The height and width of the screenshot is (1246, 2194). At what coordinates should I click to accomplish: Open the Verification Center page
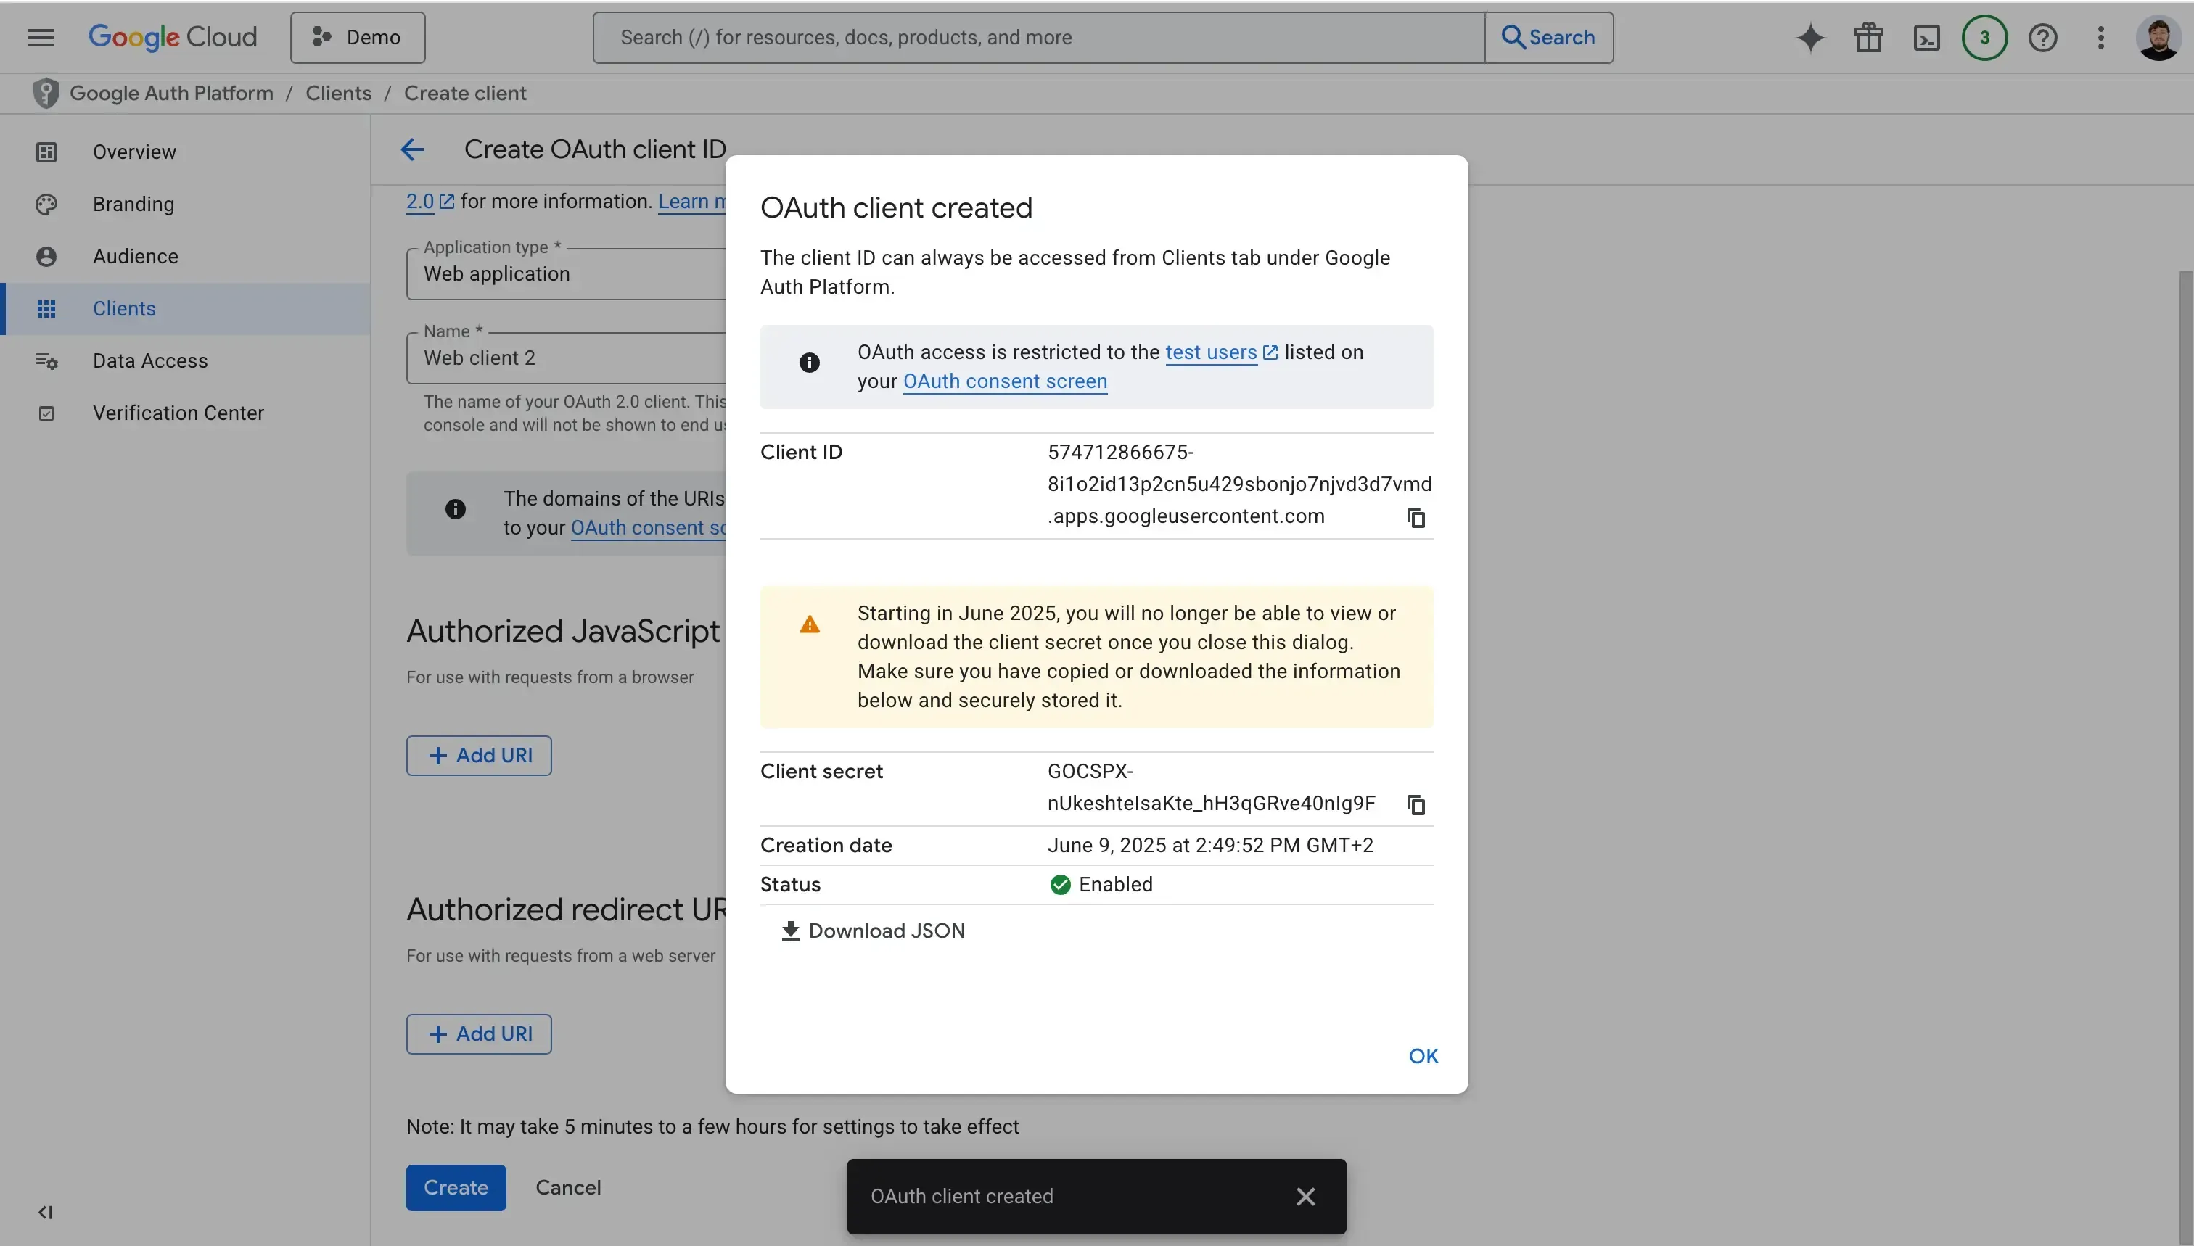(179, 413)
